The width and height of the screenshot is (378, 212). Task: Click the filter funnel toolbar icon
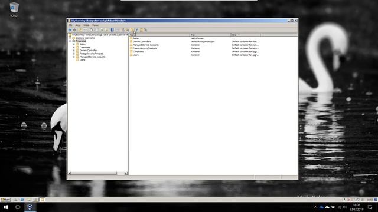tap(137, 30)
